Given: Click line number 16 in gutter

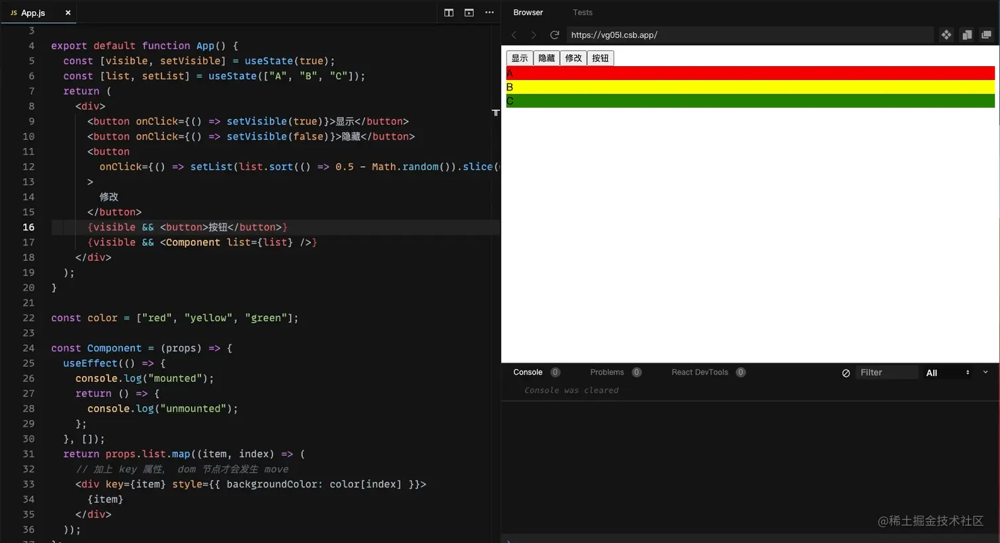Looking at the screenshot, I should [28, 227].
